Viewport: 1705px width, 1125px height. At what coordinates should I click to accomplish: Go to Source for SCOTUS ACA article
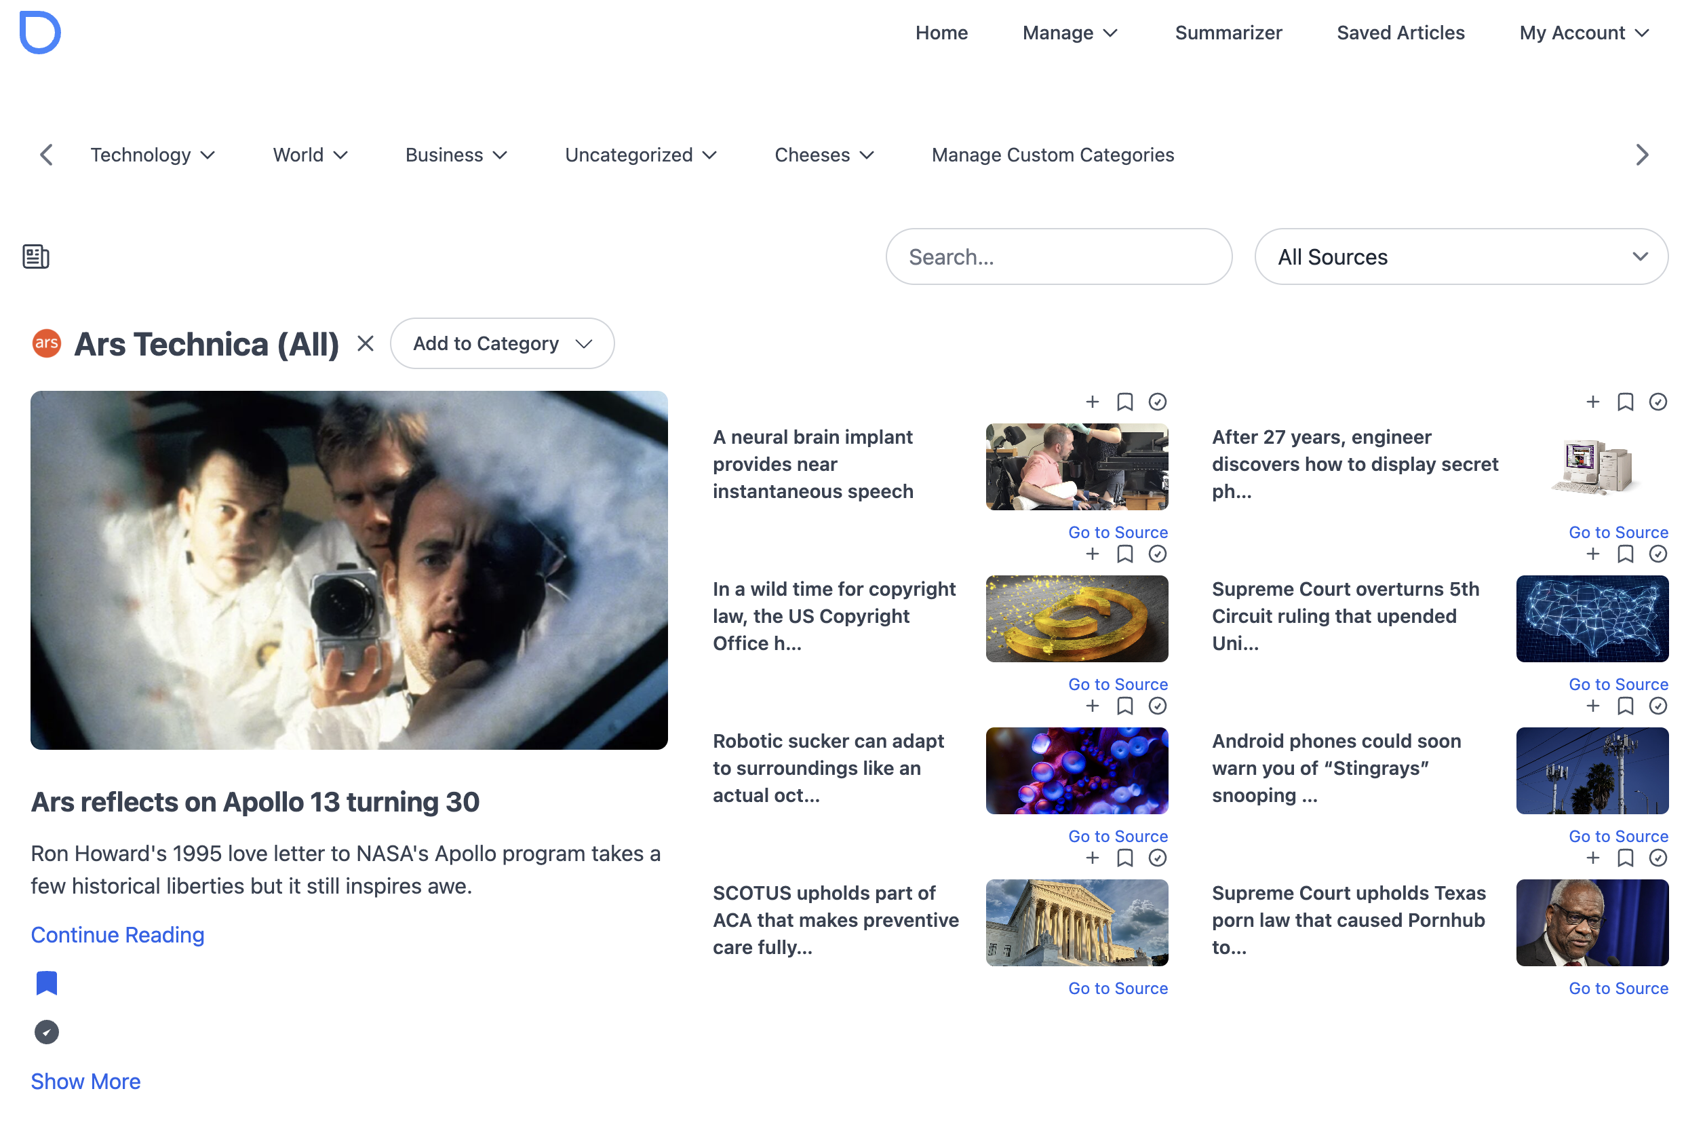[1117, 989]
